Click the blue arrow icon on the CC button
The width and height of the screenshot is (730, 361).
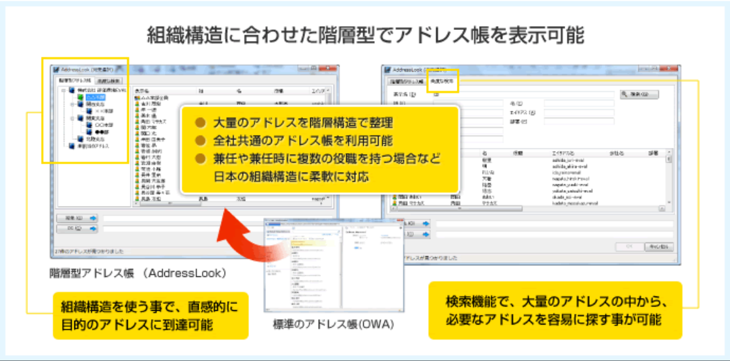(x=93, y=229)
